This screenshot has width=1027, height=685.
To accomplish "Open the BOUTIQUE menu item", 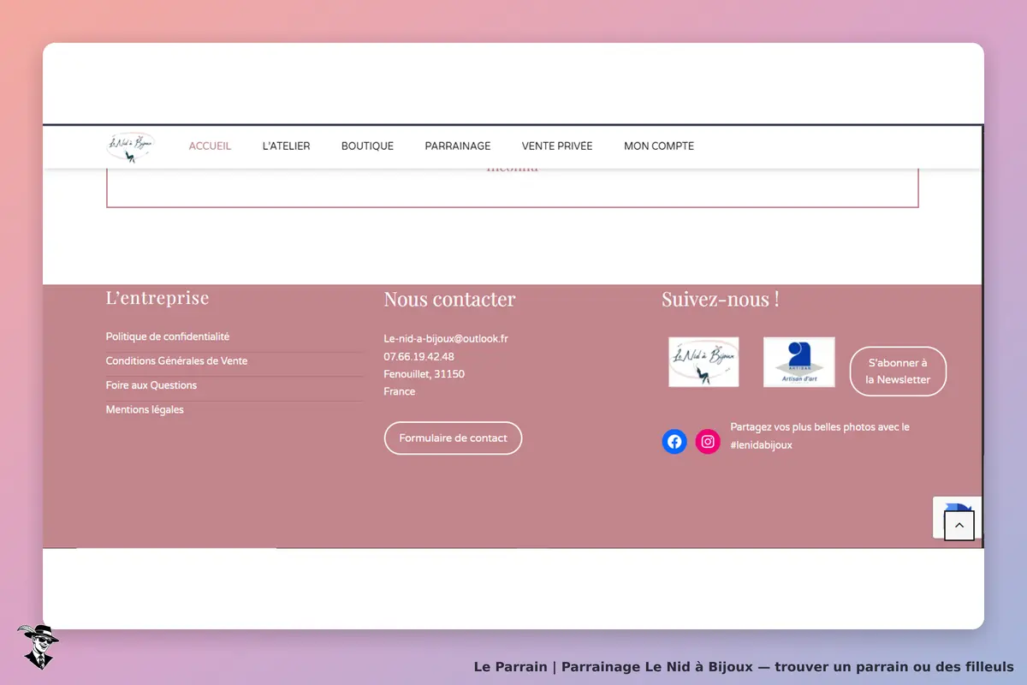I will tap(367, 146).
